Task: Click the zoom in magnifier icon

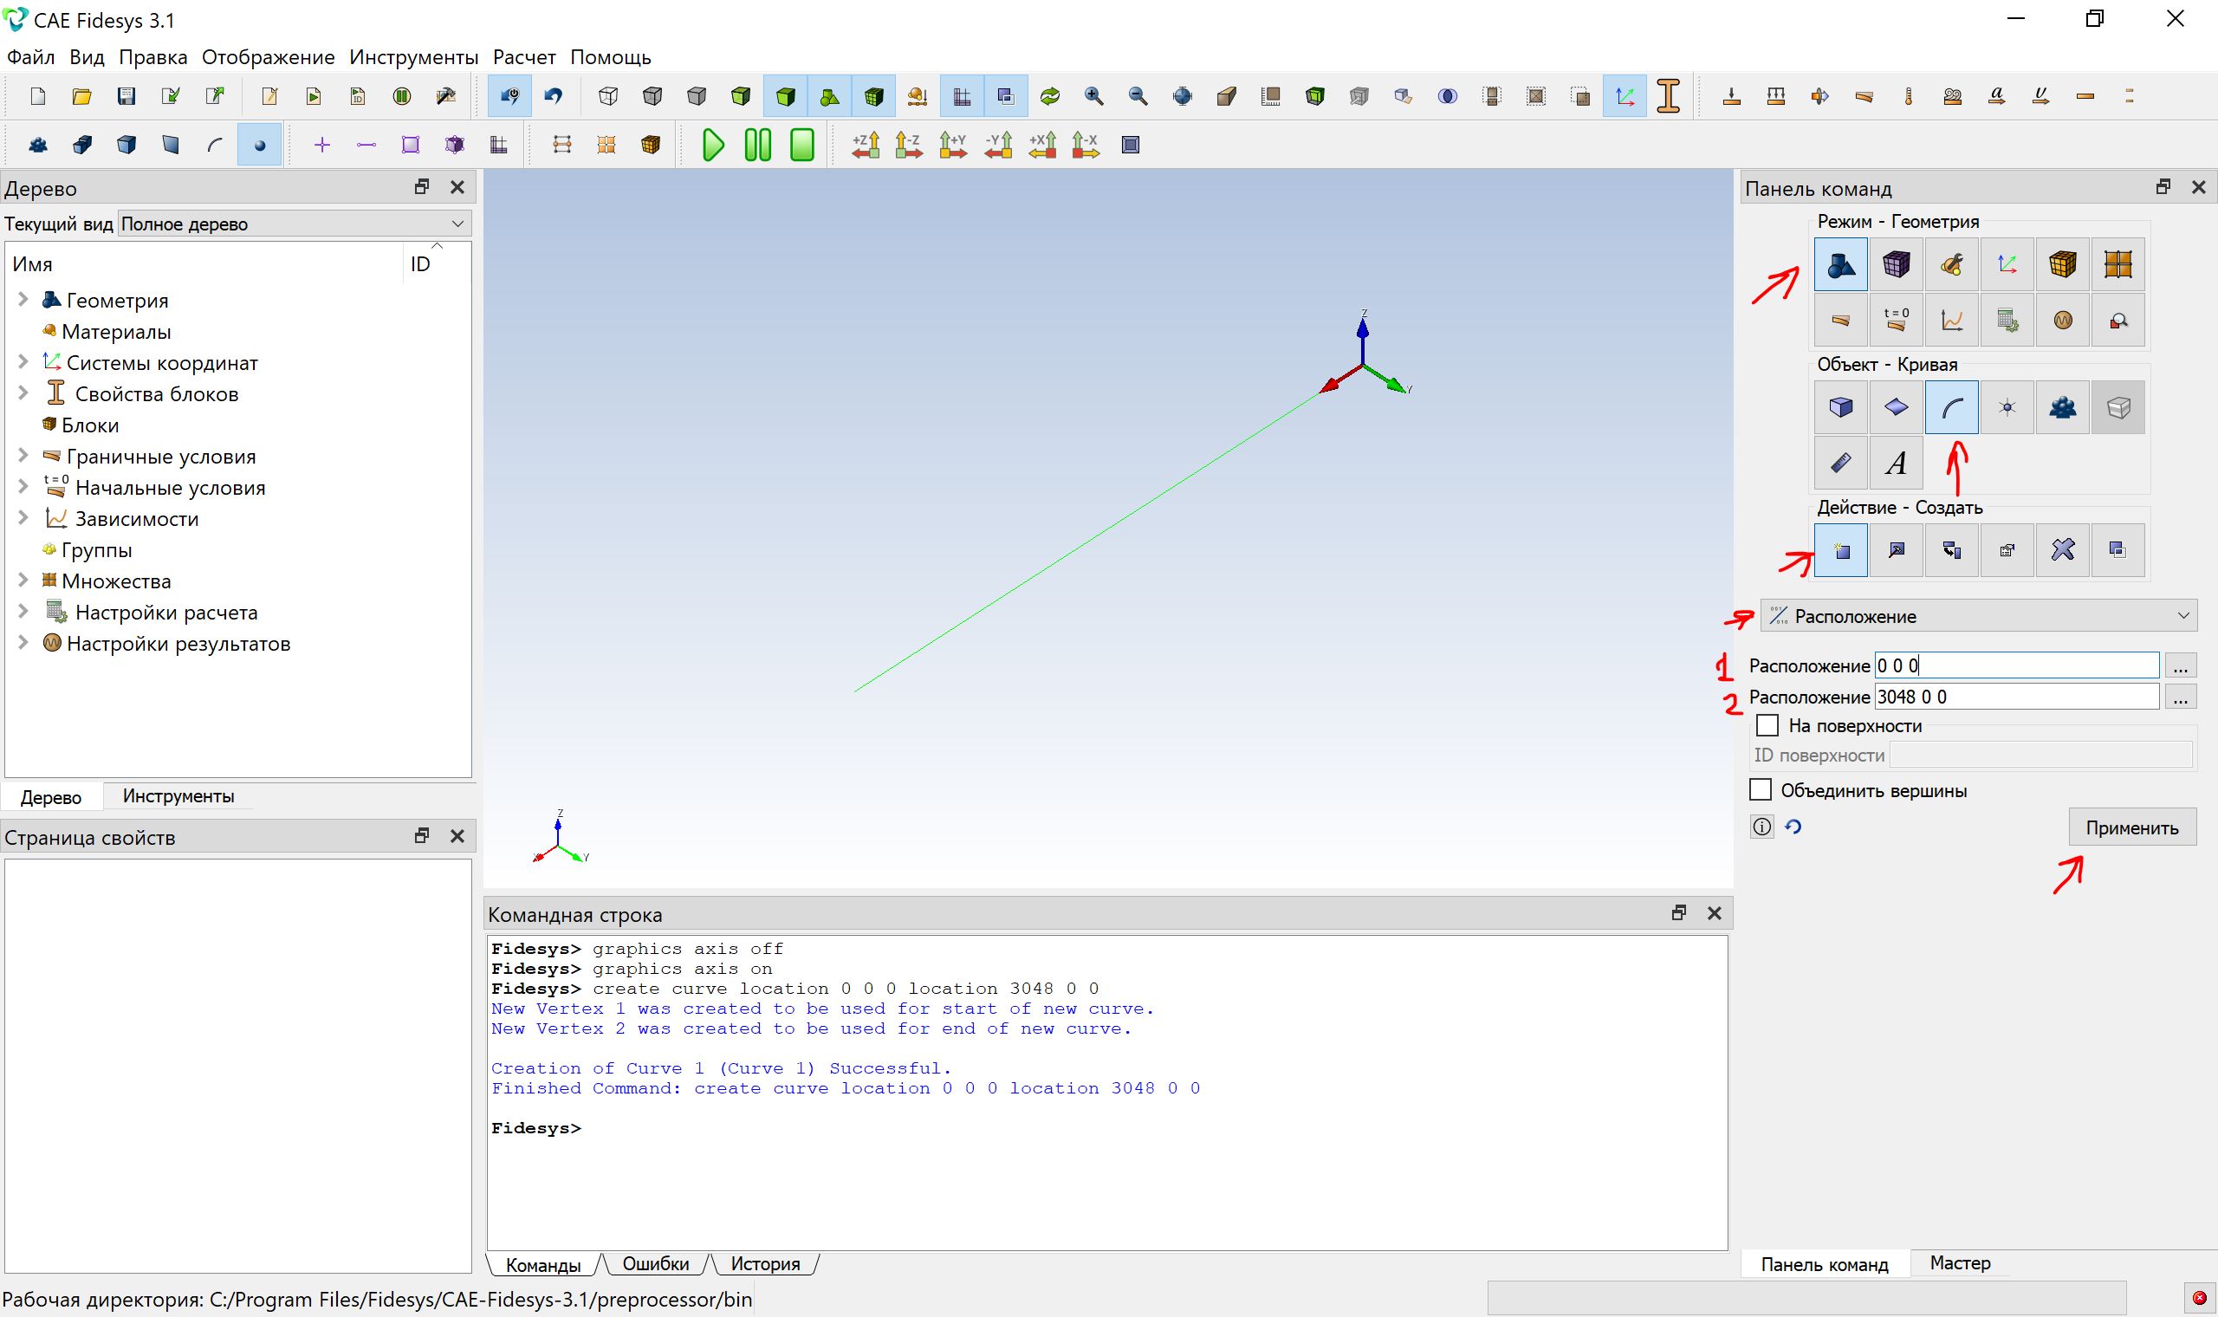Action: pyautogui.click(x=1094, y=96)
